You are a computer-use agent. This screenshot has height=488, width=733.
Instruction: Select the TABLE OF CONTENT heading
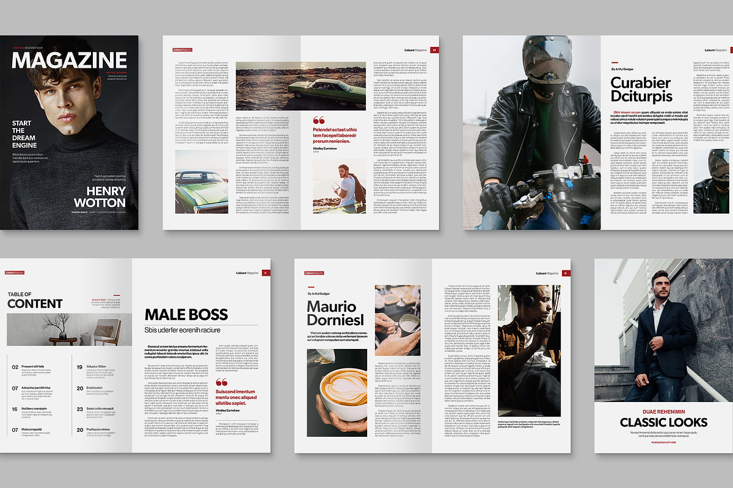click(35, 300)
